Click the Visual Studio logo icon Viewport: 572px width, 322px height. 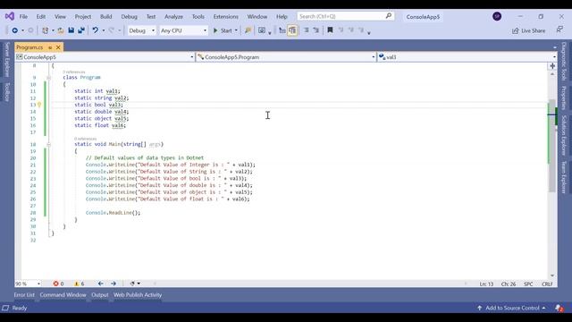[x=10, y=16]
